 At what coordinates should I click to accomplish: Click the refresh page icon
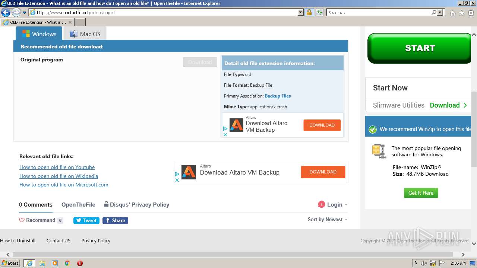click(319, 12)
